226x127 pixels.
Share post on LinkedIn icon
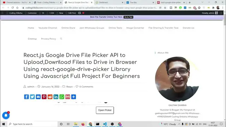(56, 97)
